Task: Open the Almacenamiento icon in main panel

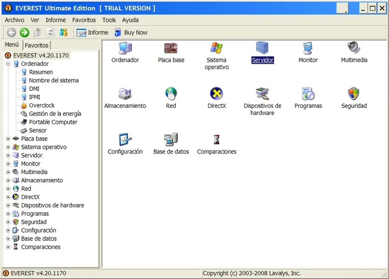Action: (125, 94)
